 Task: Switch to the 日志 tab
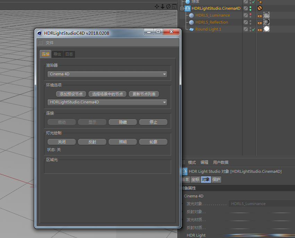click(x=69, y=54)
